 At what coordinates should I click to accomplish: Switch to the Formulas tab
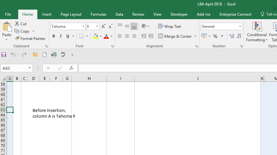[x=98, y=14]
